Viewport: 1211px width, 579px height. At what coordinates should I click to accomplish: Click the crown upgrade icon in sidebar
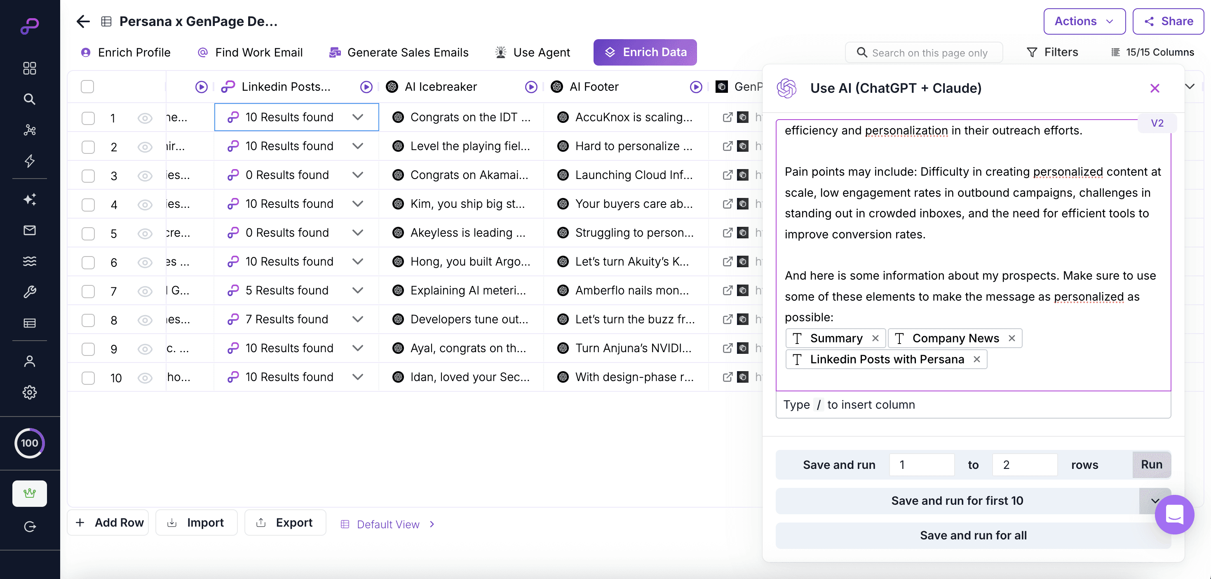click(x=30, y=493)
